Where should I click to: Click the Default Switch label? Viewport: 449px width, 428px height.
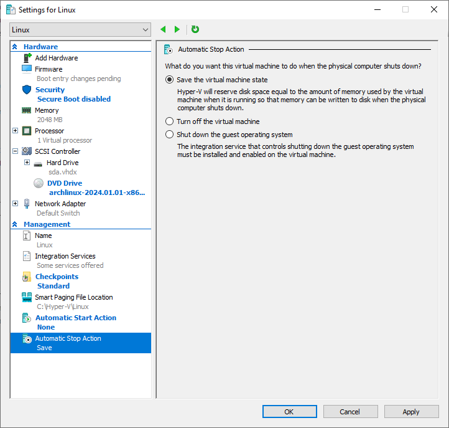click(58, 213)
